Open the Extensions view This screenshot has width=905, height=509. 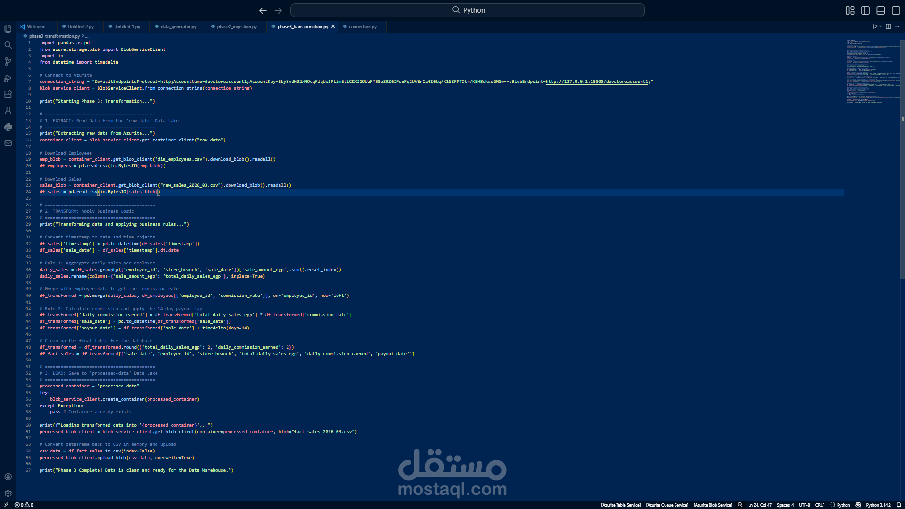pyautogui.click(x=8, y=94)
